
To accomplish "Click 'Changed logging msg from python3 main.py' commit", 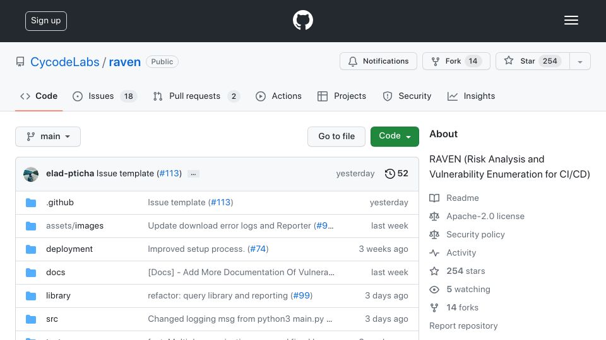I will (240, 319).
